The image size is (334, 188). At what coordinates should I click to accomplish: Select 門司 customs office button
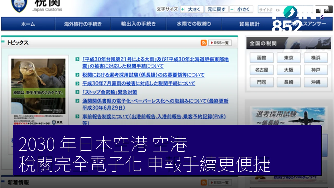[x=262, y=82]
